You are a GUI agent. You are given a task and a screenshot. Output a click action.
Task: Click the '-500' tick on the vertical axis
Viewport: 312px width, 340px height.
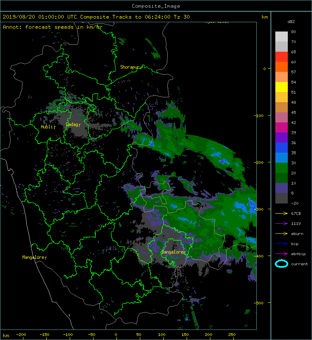pos(259,303)
